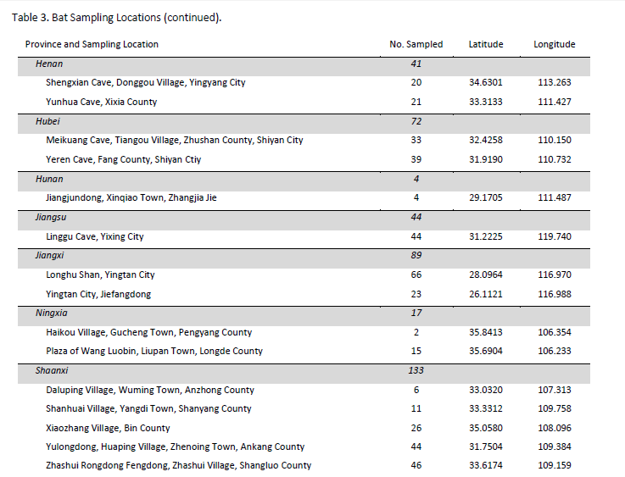Click the Shaanxi total value 133

click(x=416, y=370)
